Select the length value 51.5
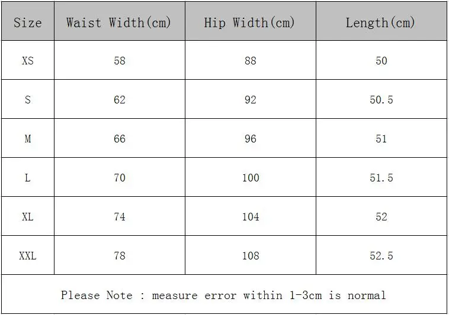The width and height of the screenshot is (449, 315). (381, 178)
